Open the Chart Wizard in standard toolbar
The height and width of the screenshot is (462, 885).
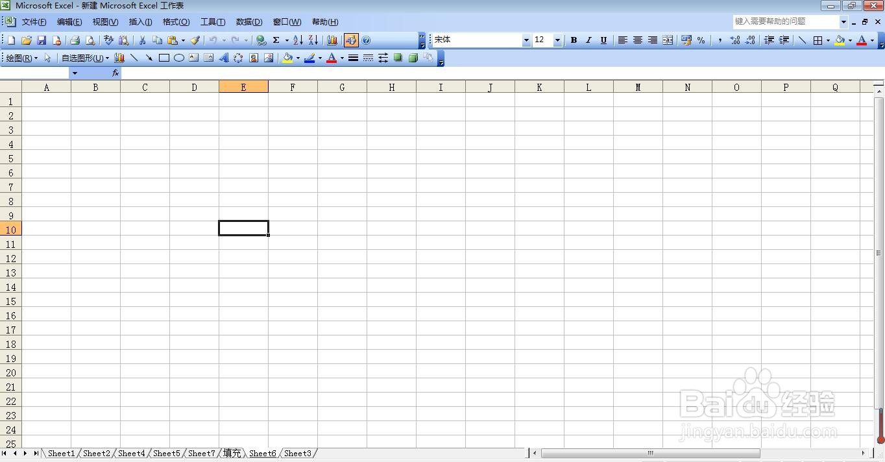332,40
